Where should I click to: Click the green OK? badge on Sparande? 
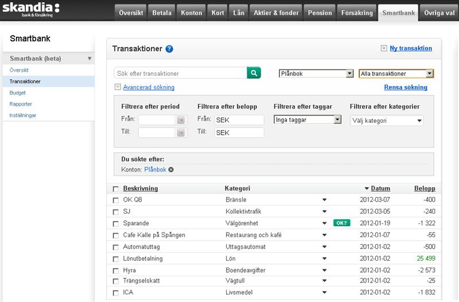point(341,223)
